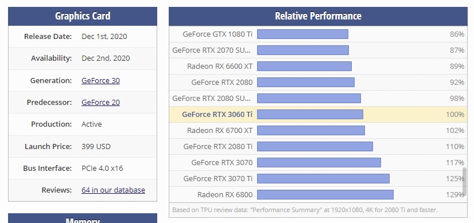Click the 129% bar for Radeon RX 6800
Viewport: 474px width, 223px height.
click(325, 194)
